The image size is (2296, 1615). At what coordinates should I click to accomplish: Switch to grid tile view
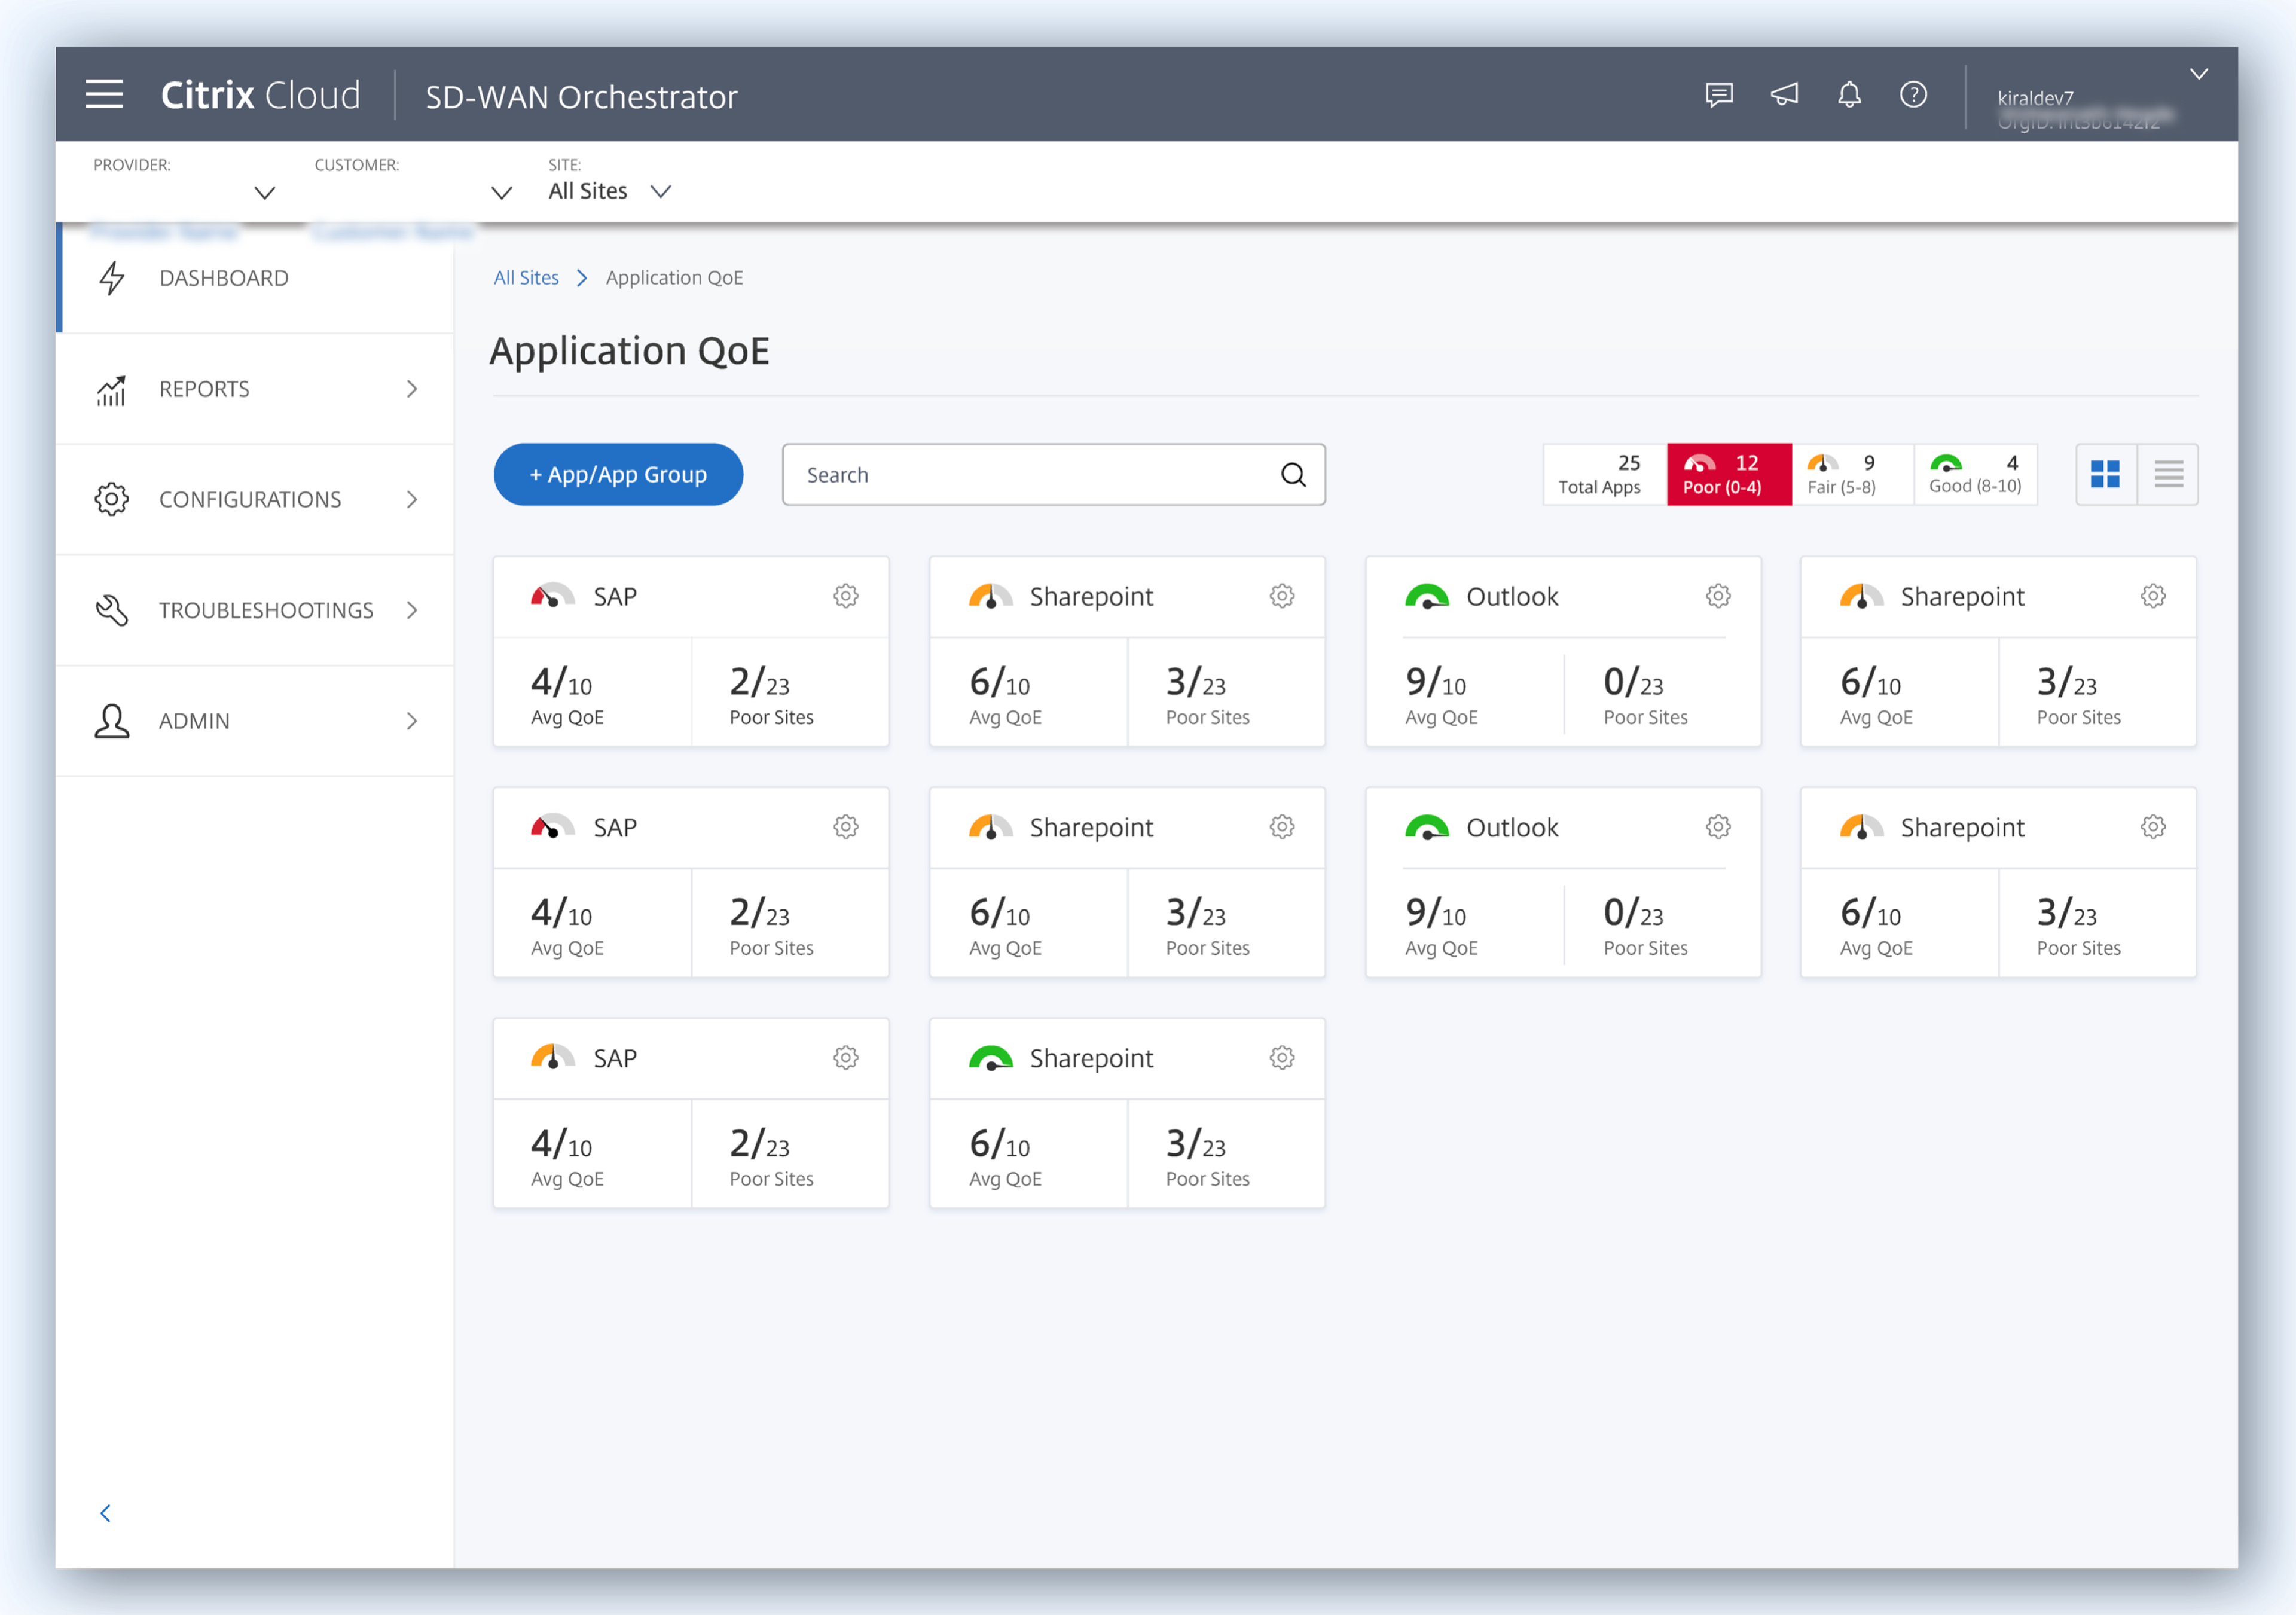coord(2105,474)
